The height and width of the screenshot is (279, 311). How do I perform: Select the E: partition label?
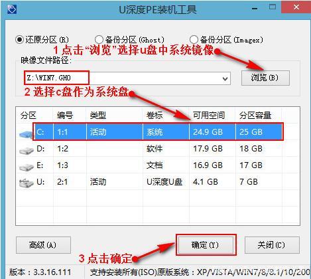tap(40, 165)
